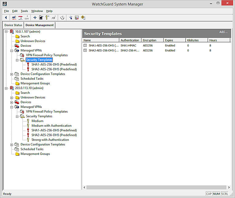Collapse Security Templates under 203.0.113.10
The width and height of the screenshot is (235, 198).
18,117
